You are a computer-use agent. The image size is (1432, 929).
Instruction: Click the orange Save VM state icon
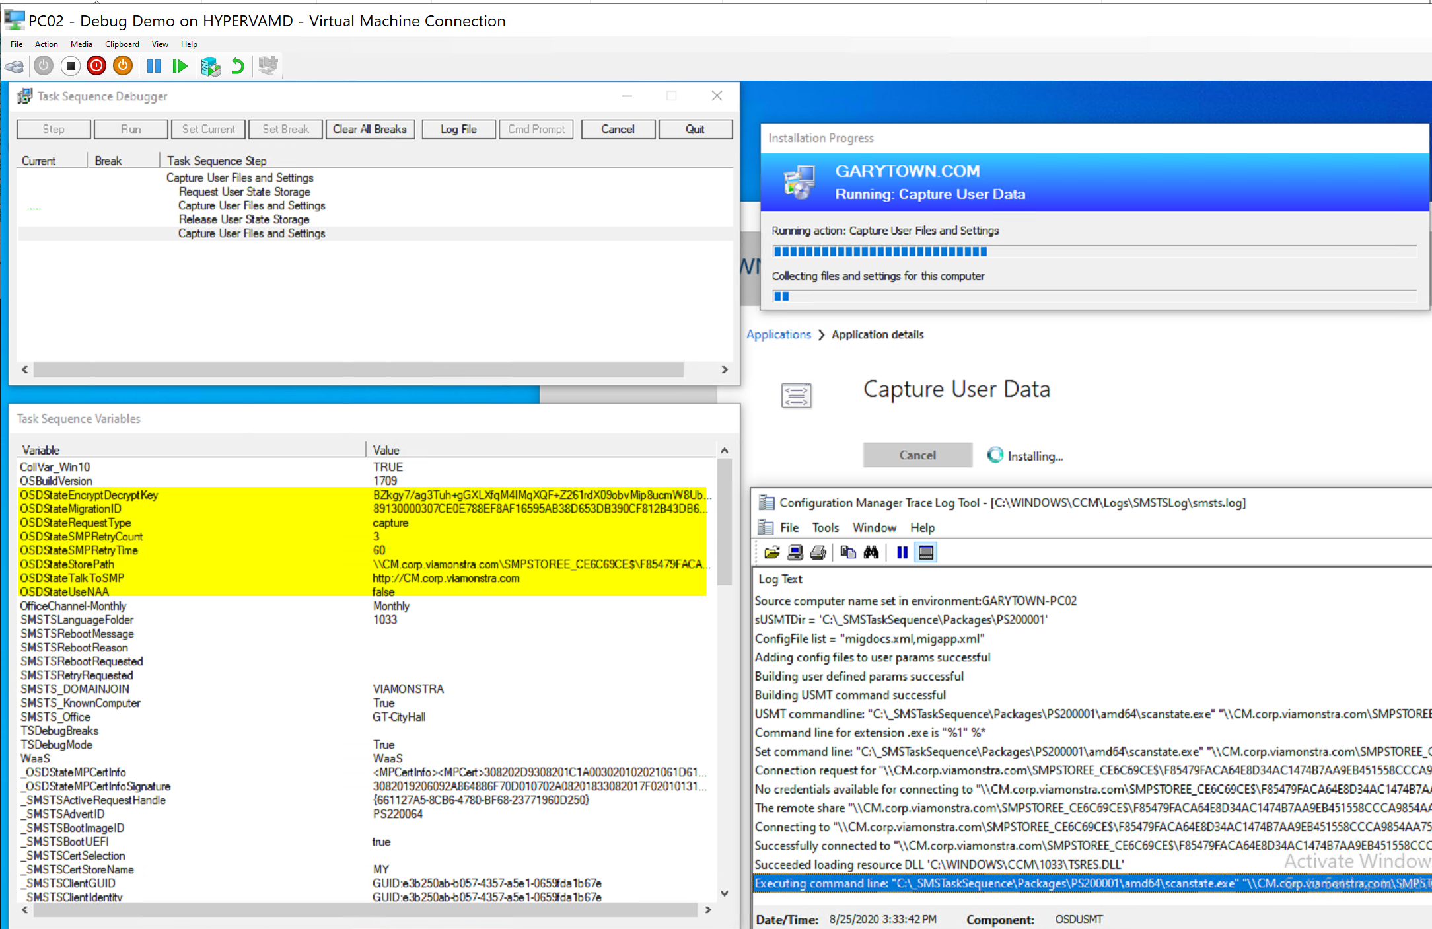coord(123,66)
